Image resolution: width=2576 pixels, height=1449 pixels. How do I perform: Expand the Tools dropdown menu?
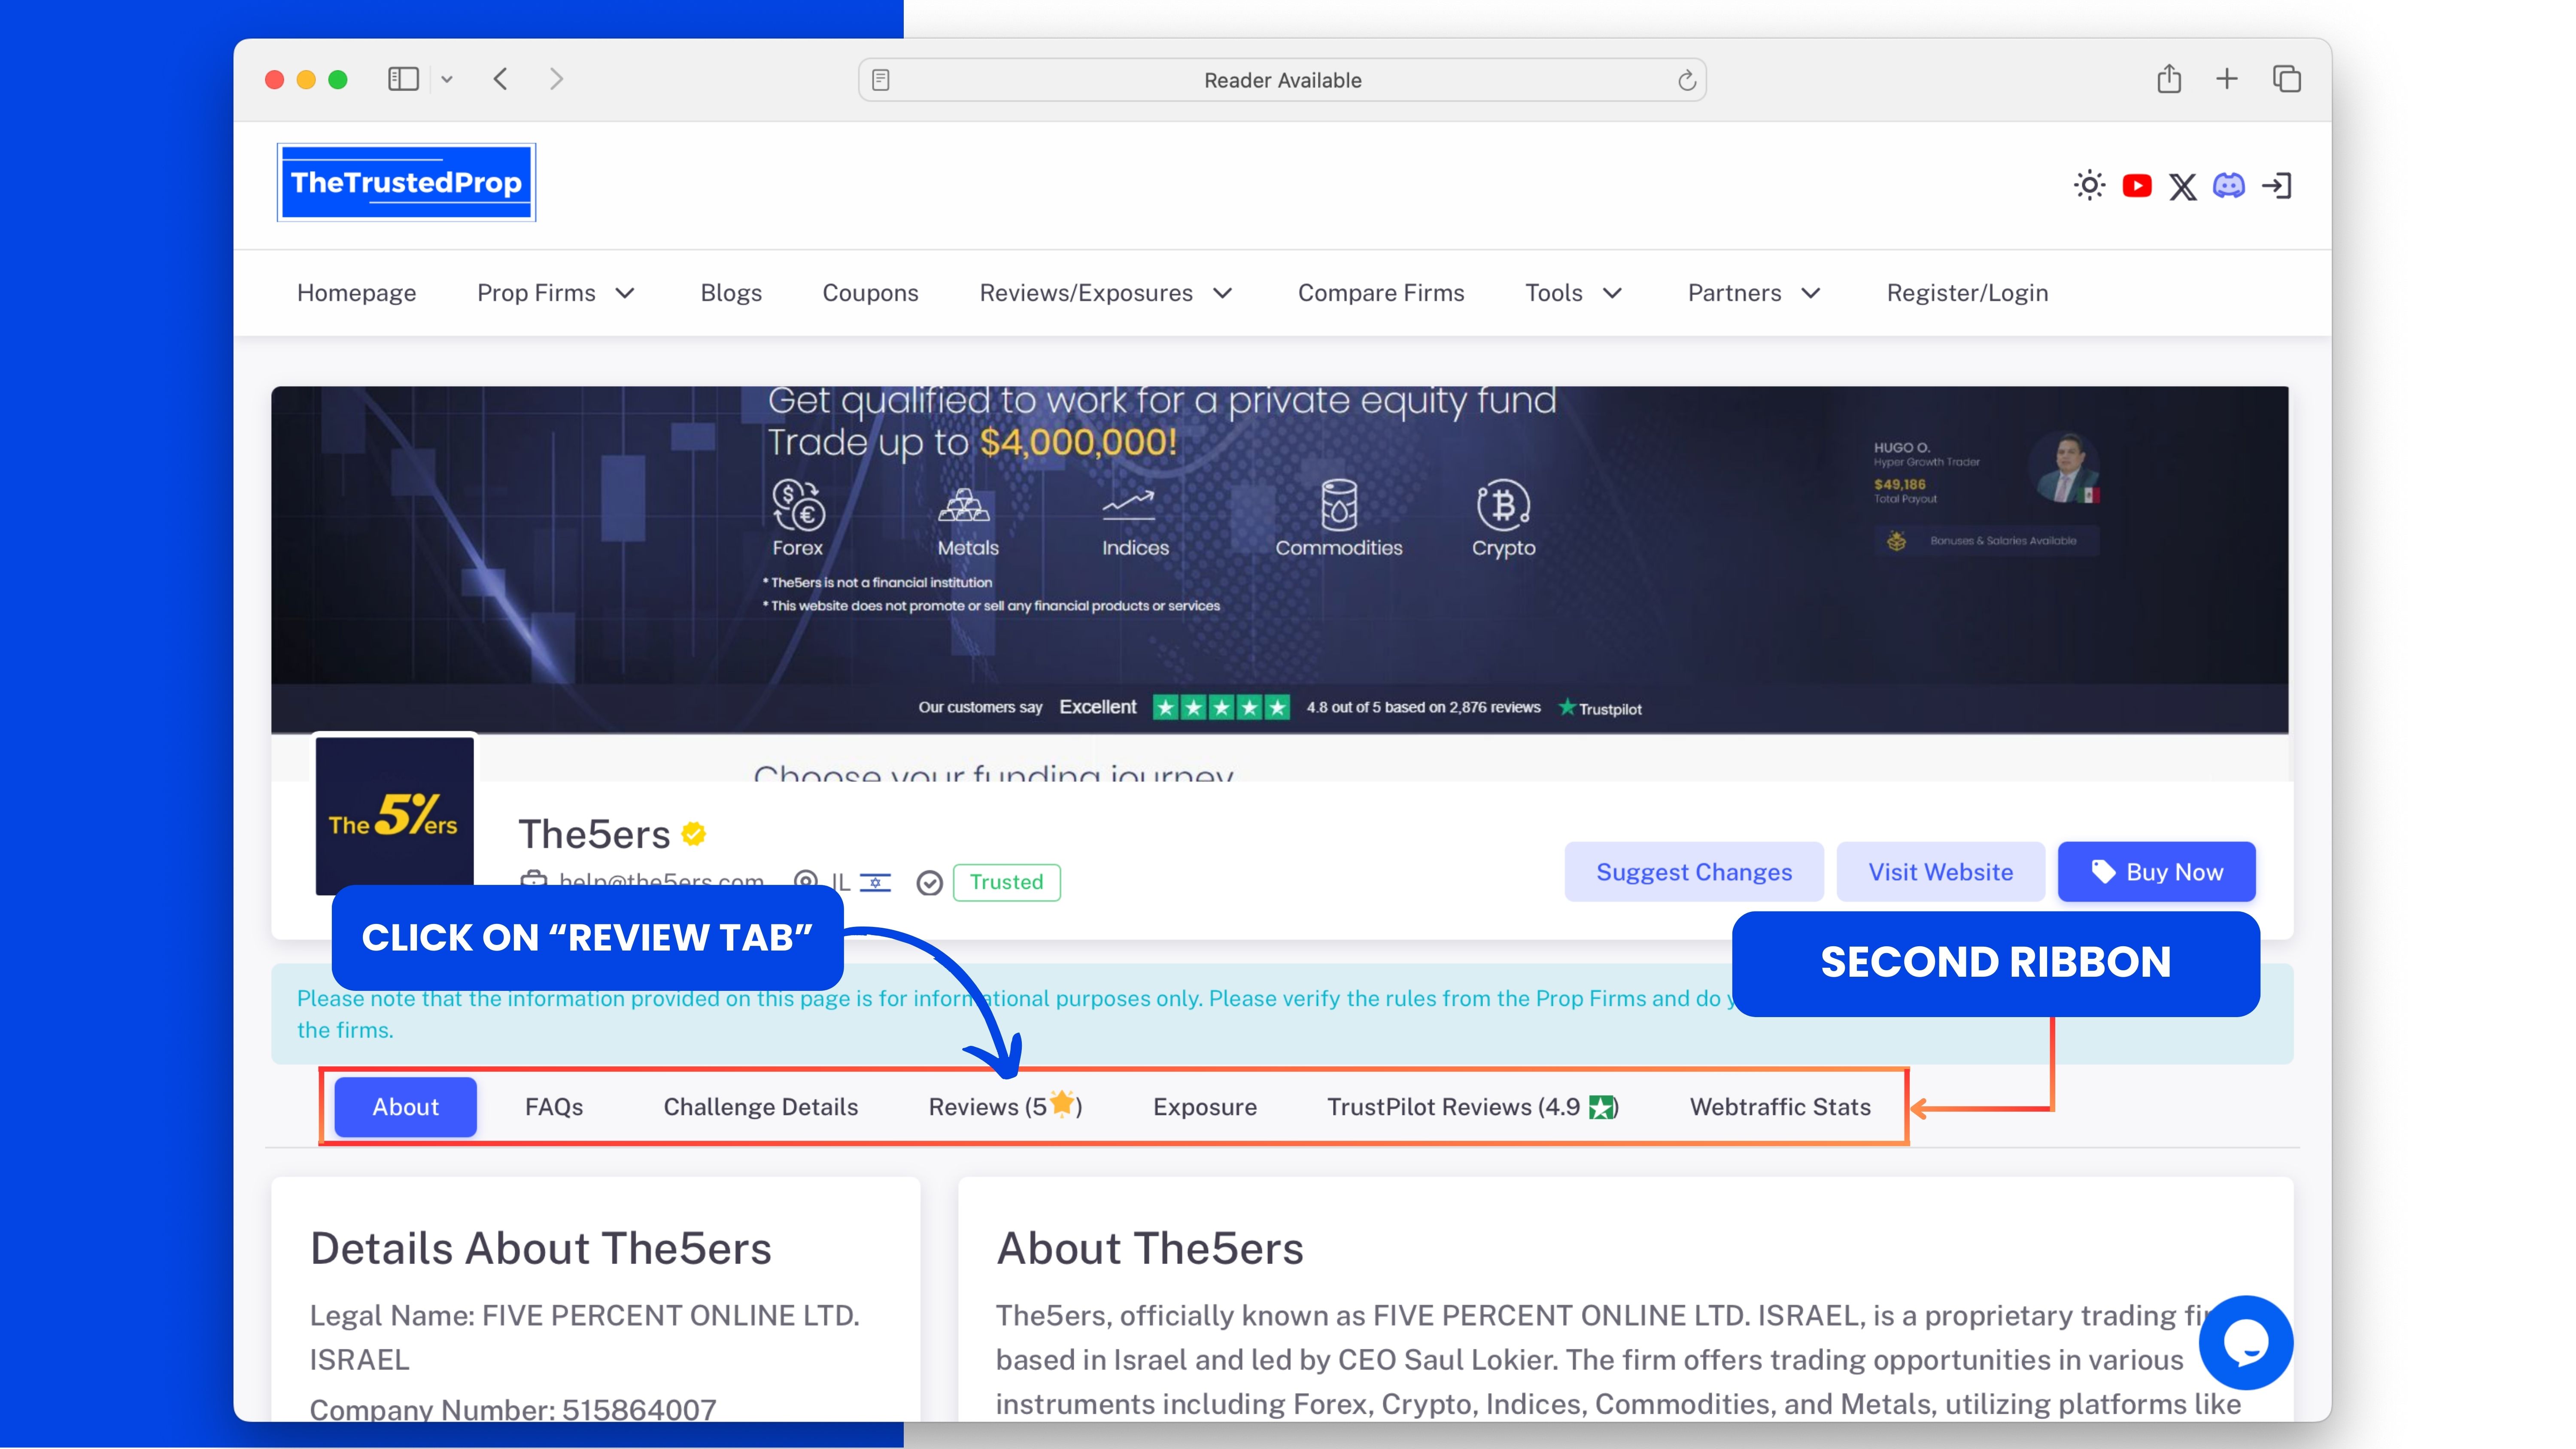pos(1574,293)
